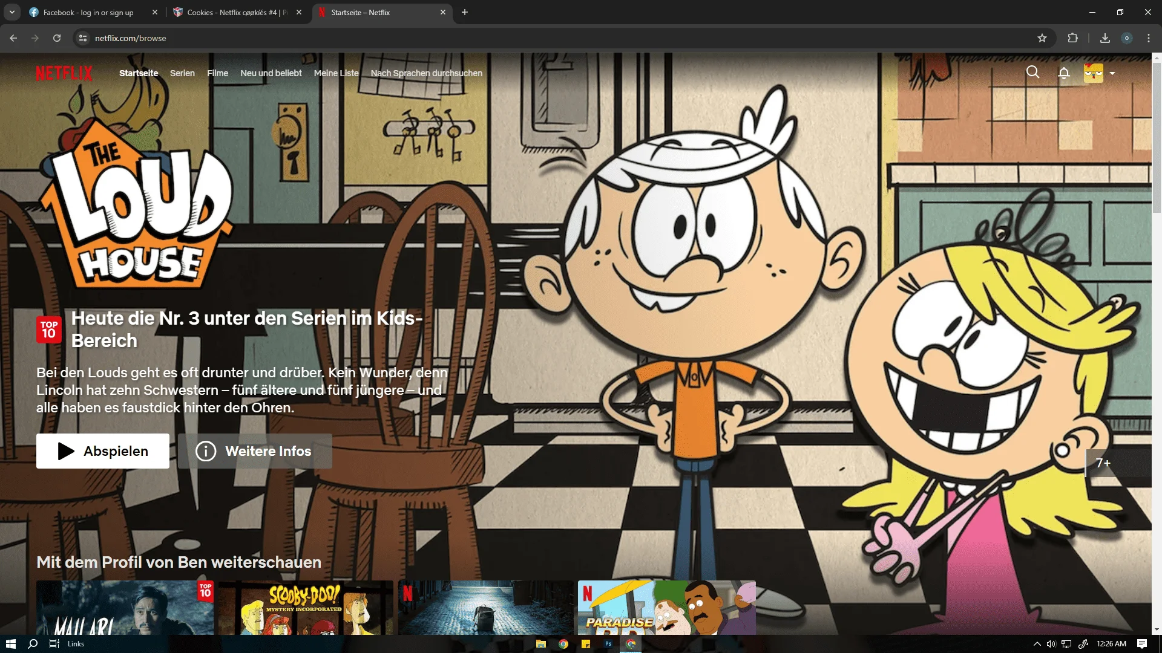Open Meine Liste

pyautogui.click(x=336, y=73)
